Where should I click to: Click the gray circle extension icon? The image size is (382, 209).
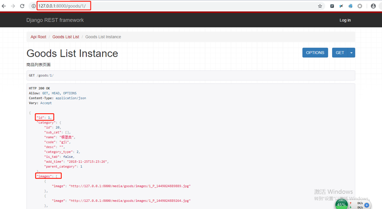pos(360,6)
